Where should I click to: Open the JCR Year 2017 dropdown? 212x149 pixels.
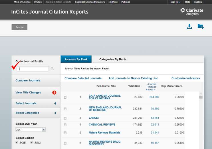[31, 130]
